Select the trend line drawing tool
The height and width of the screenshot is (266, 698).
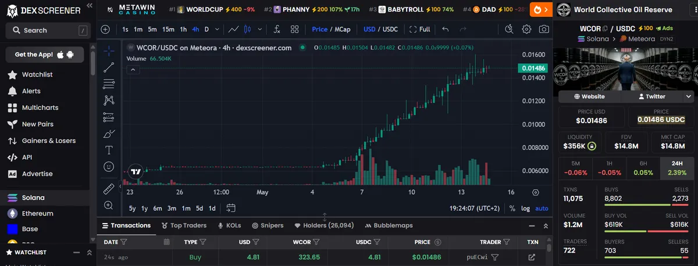109,67
